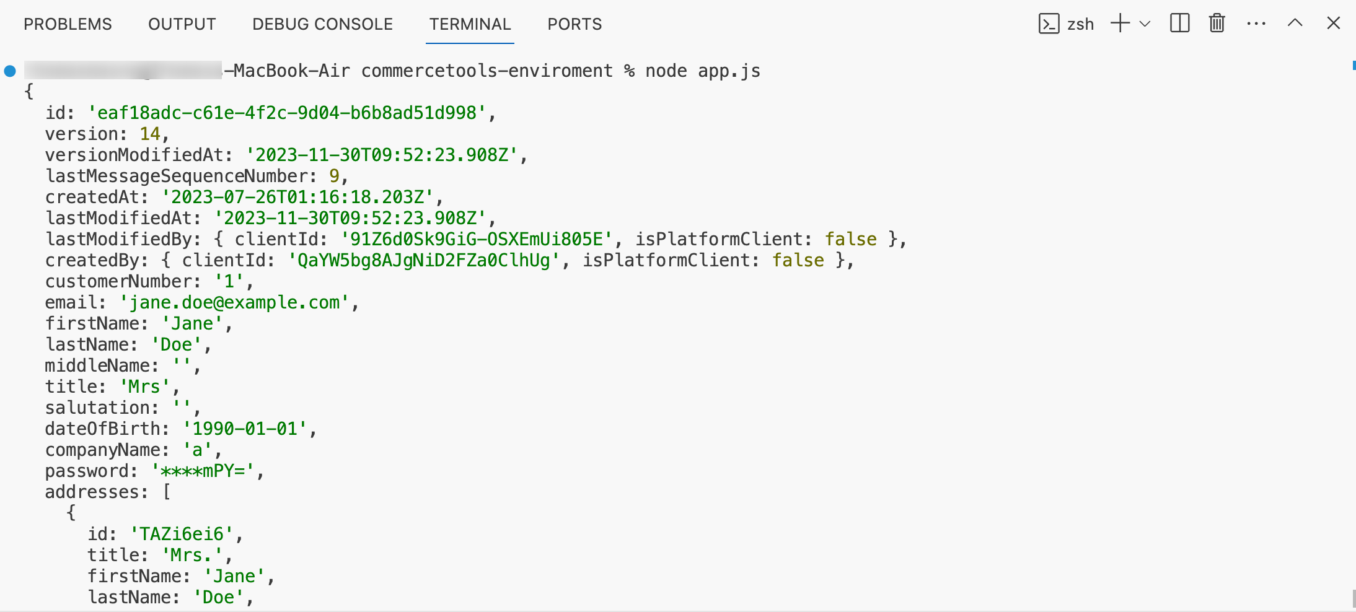Click the 'node app.js' command text

point(703,71)
